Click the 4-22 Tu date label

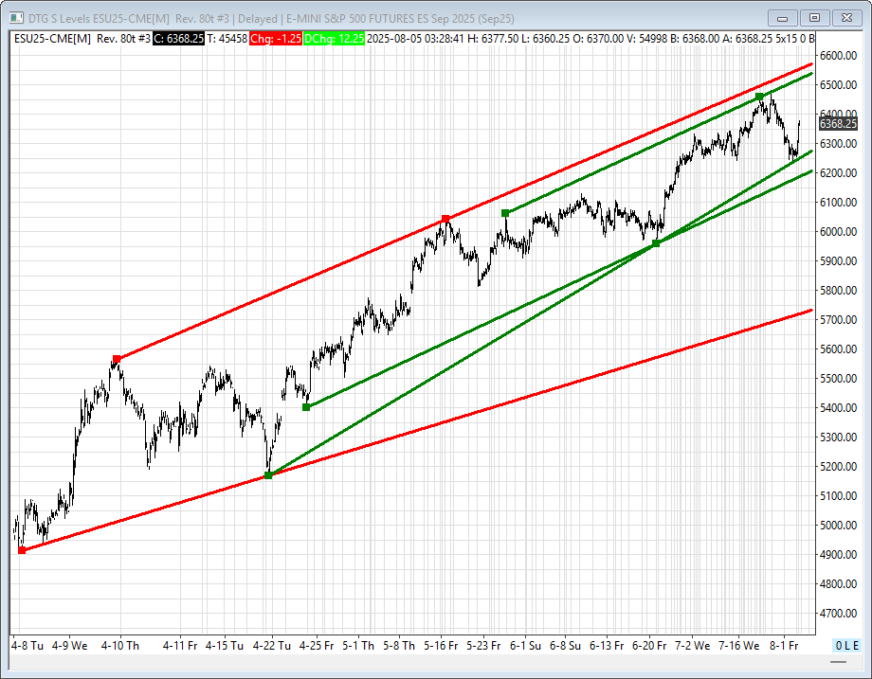pyautogui.click(x=272, y=646)
